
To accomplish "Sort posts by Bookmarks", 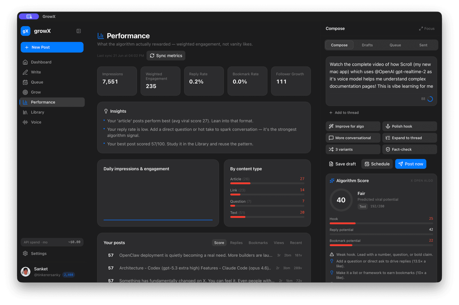I will pyautogui.click(x=258, y=243).
